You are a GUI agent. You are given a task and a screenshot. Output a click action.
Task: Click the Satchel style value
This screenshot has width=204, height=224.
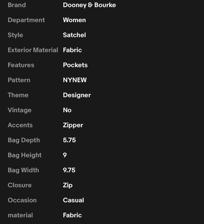tap(74, 35)
